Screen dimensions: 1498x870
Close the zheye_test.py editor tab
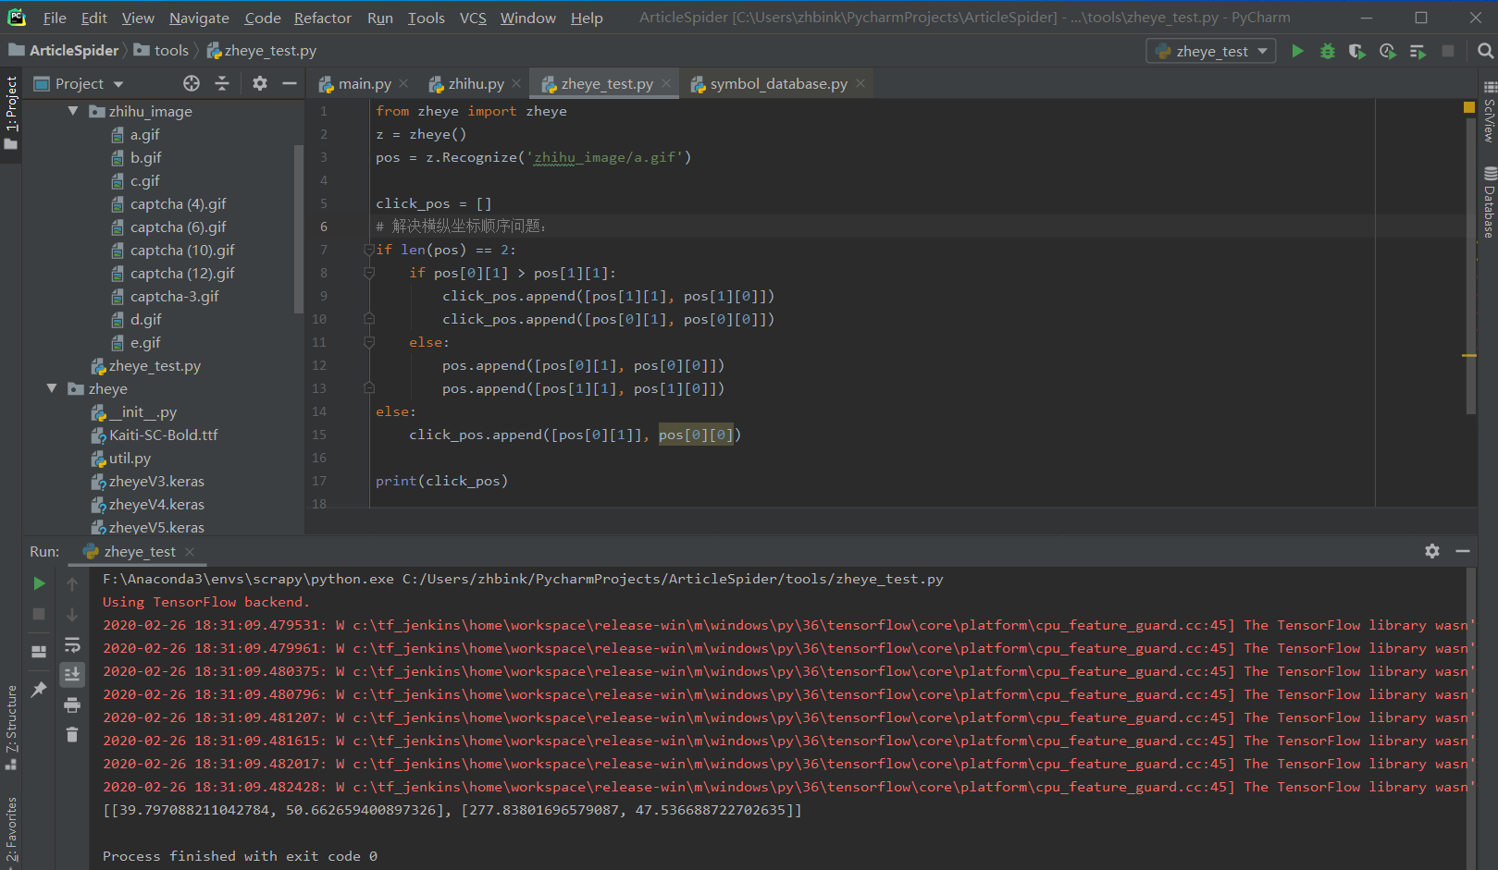[666, 83]
